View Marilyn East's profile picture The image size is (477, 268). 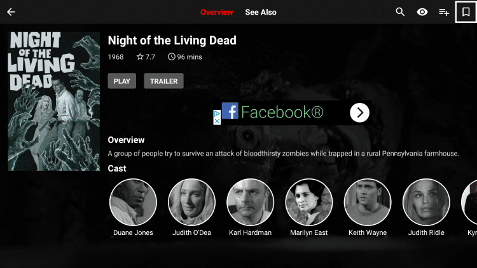[308, 202]
